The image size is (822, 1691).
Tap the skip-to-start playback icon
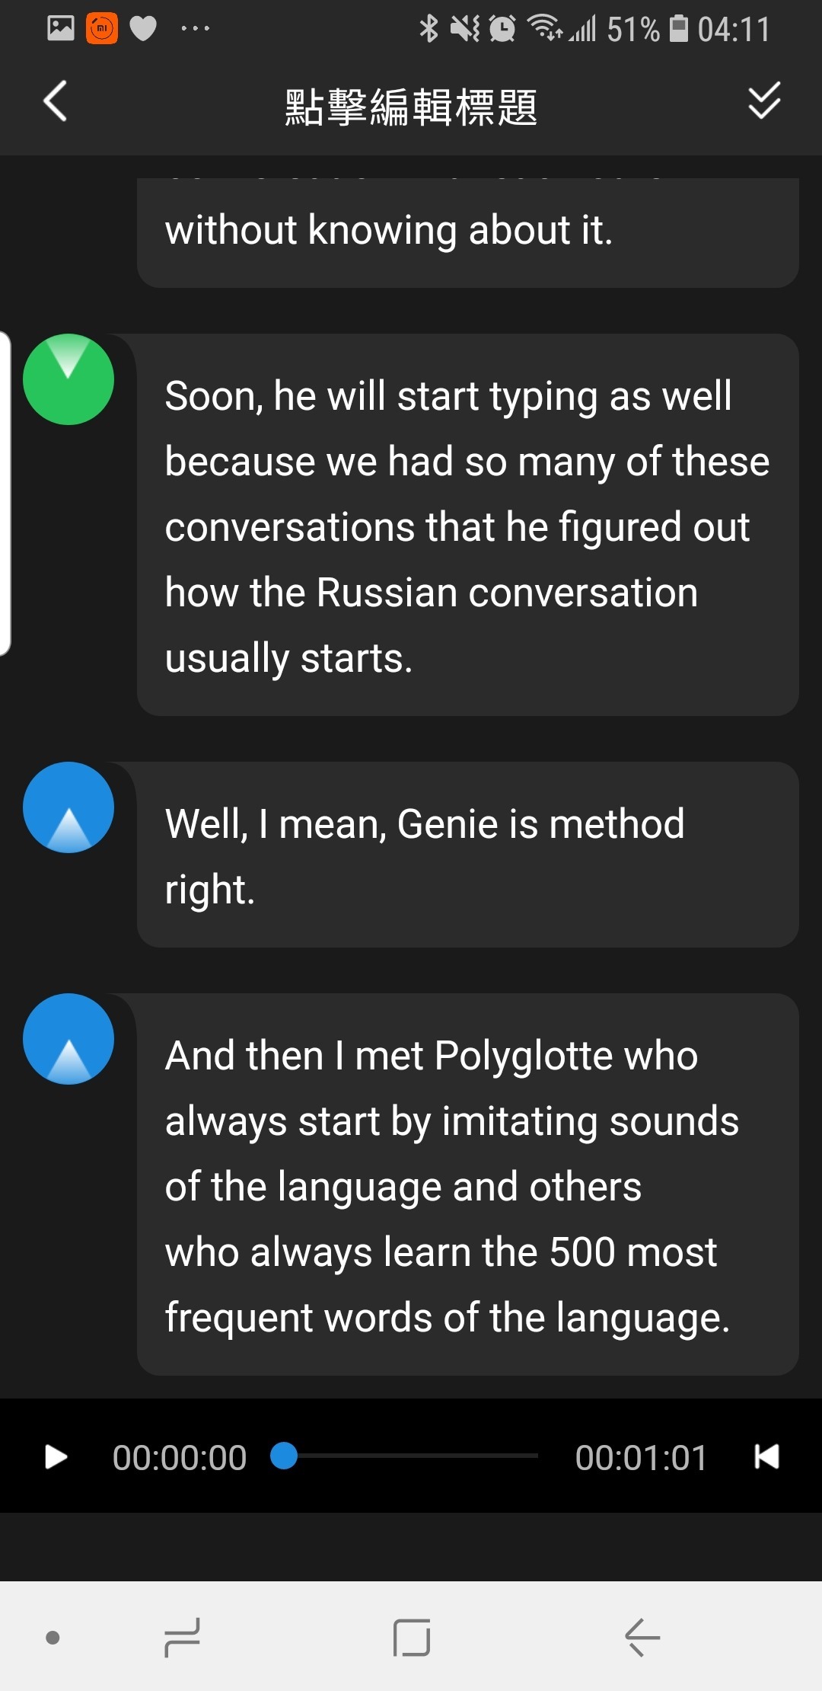point(766,1456)
